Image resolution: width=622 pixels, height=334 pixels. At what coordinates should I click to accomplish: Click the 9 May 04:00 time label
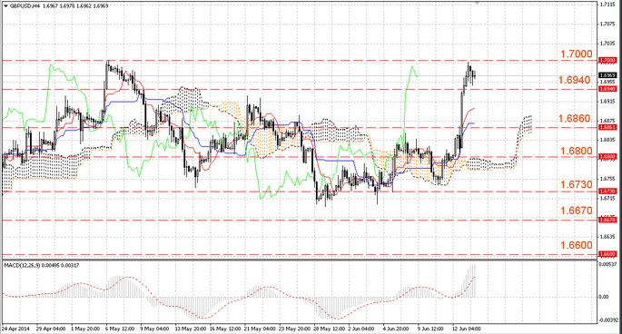click(154, 329)
